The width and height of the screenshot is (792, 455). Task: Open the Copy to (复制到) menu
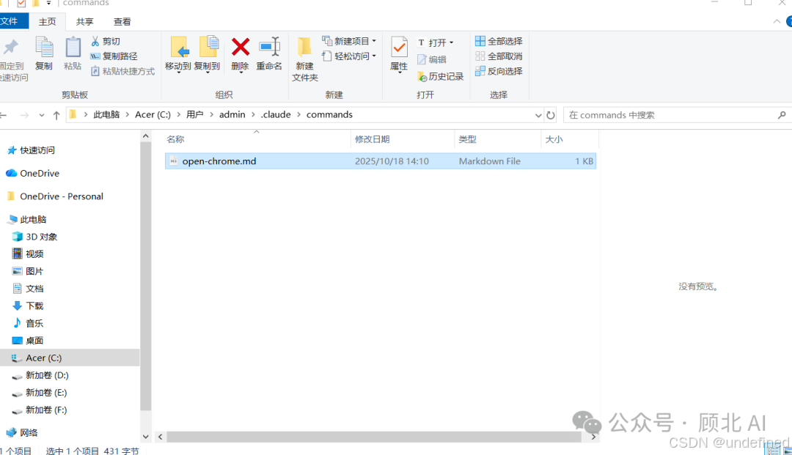point(207,54)
